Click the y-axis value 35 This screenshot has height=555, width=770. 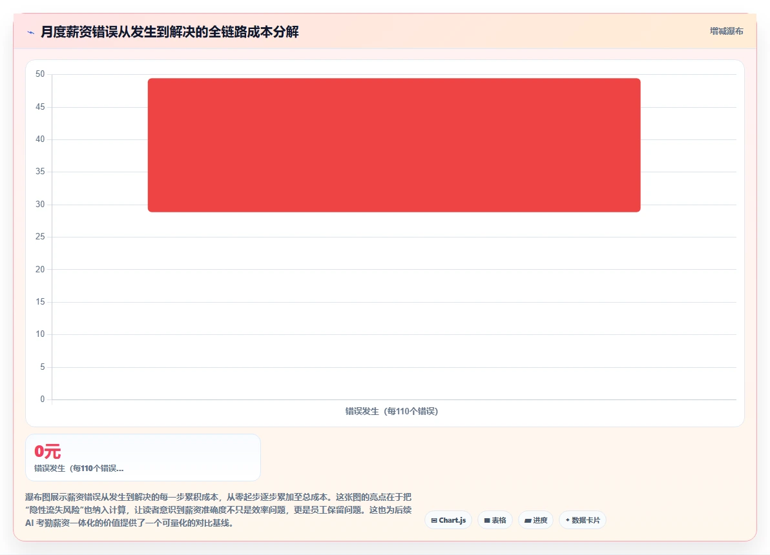[40, 171]
